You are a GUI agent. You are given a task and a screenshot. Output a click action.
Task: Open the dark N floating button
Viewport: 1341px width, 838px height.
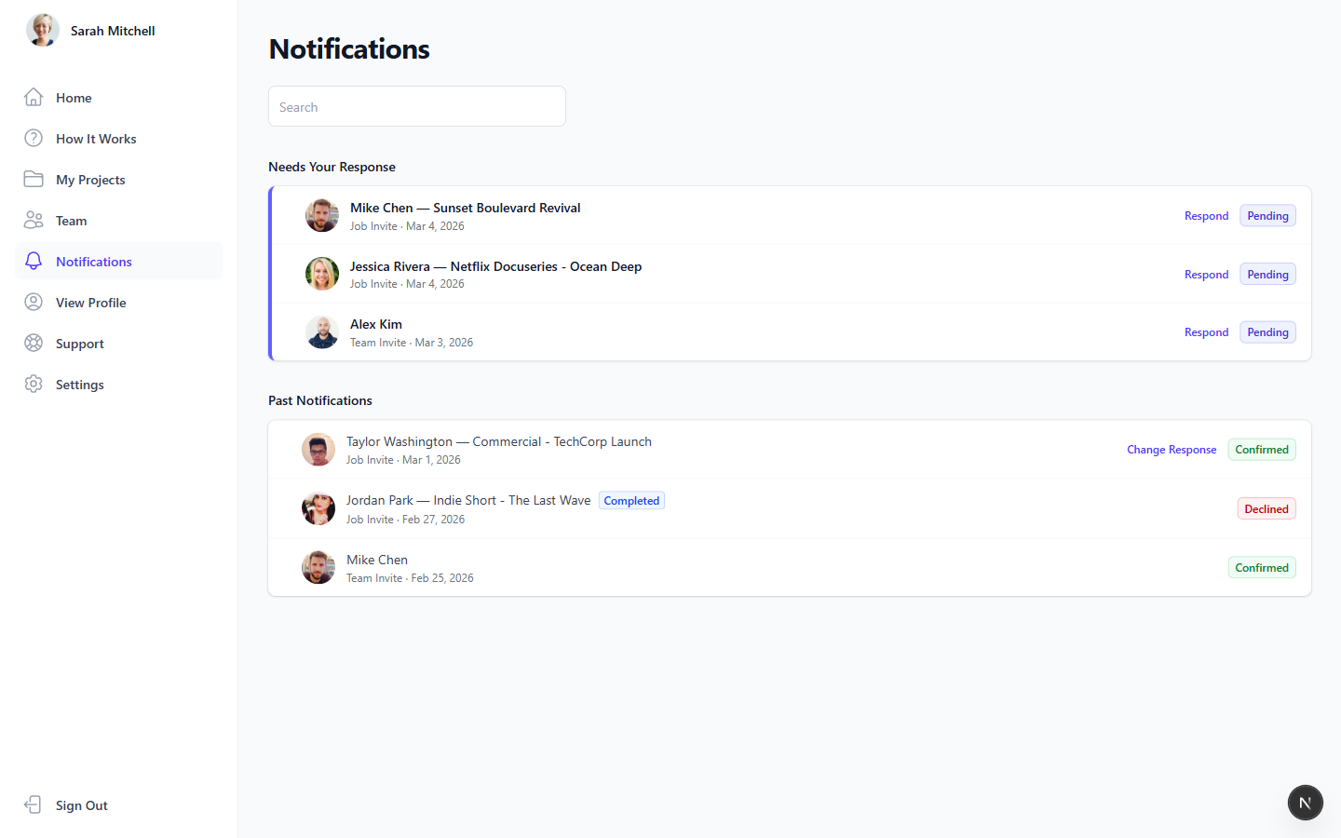[x=1305, y=802]
